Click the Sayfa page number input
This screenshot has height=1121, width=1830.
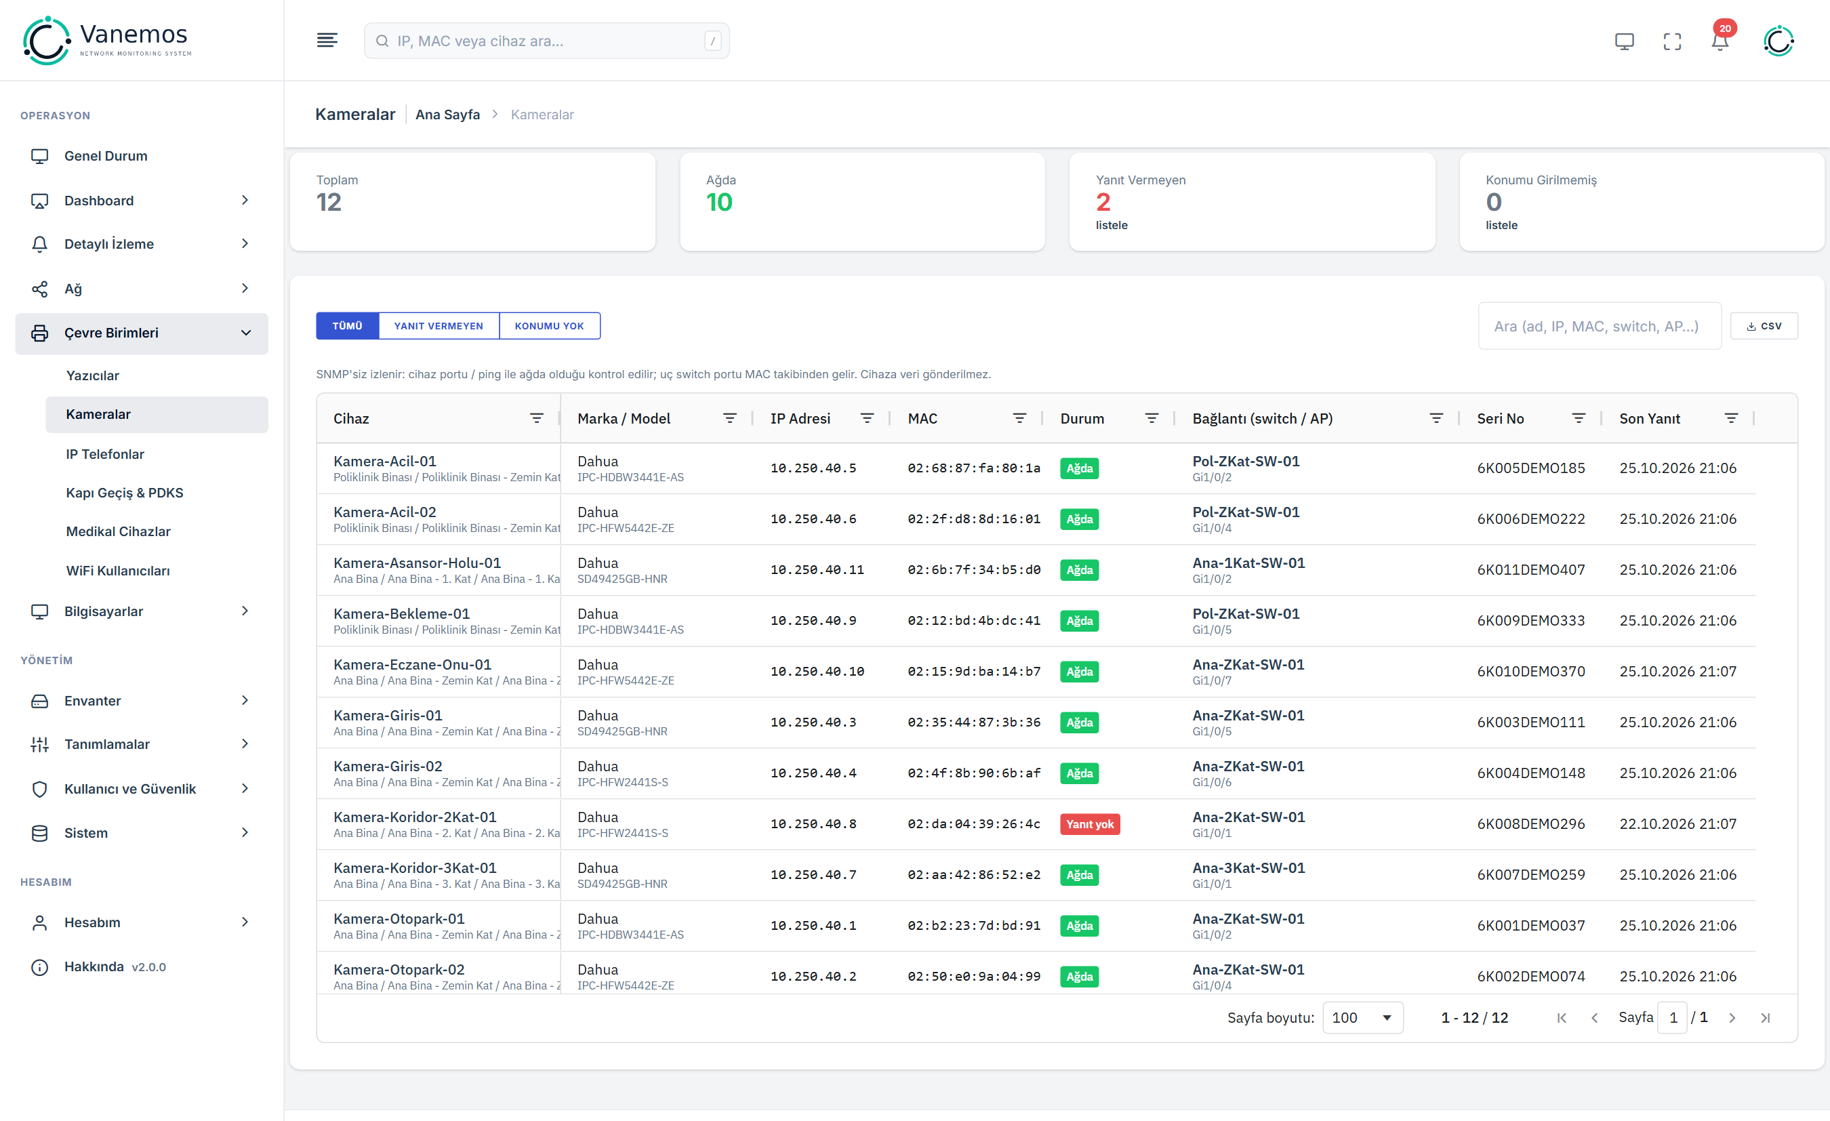click(x=1673, y=1018)
